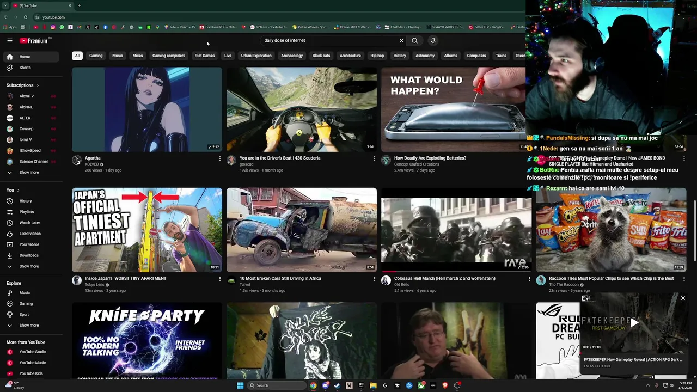Open Raccoon Tries Most Popular Chips title
The height and width of the screenshot is (392, 697).
[611, 278]
